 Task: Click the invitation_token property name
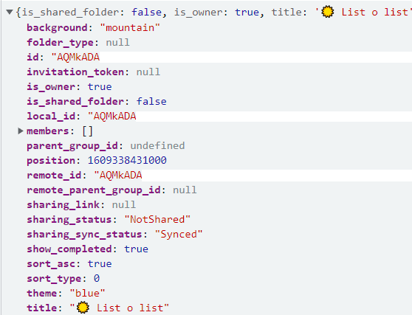click(x=75, y=72)
